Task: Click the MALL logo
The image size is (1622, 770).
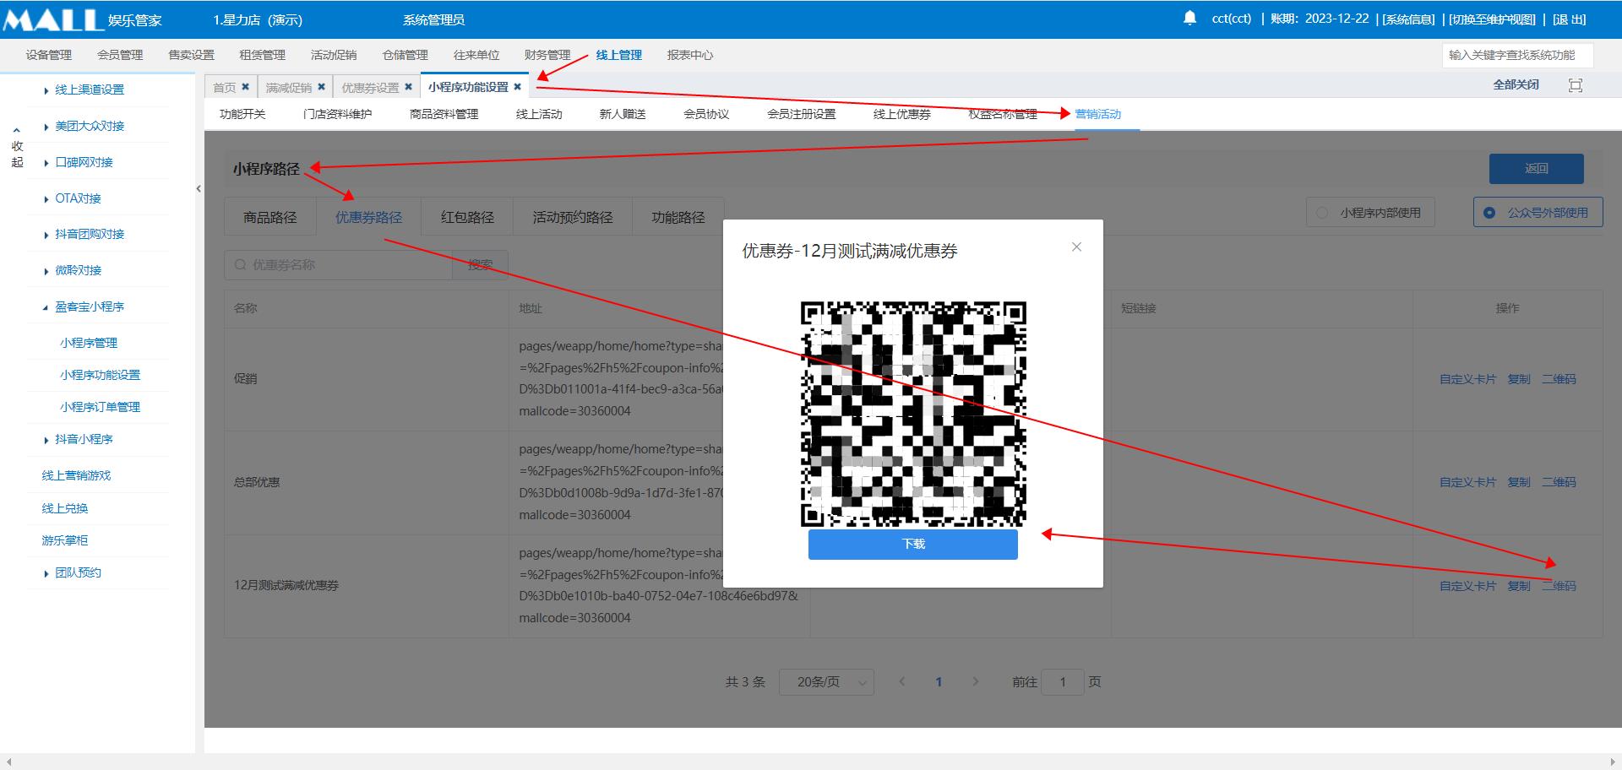Action: (x=53, y=19)
